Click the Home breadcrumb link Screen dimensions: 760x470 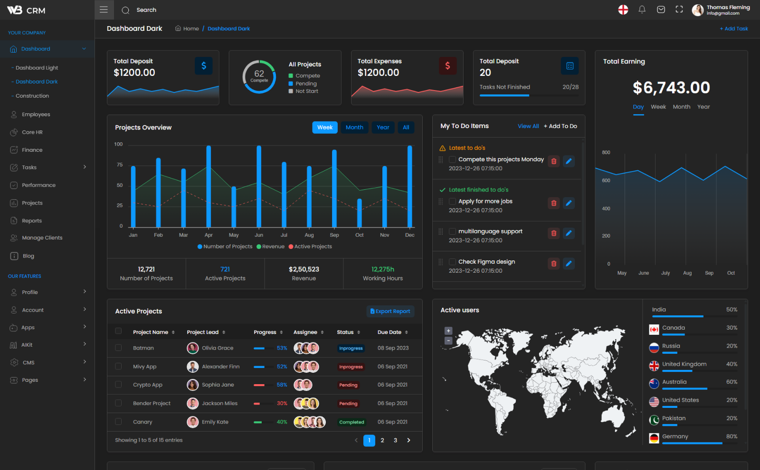[187, 28]
